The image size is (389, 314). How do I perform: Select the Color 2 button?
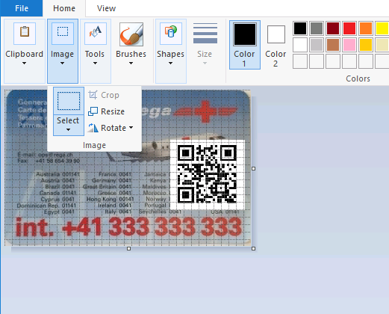pyautogui.click(x=276, y=45)
